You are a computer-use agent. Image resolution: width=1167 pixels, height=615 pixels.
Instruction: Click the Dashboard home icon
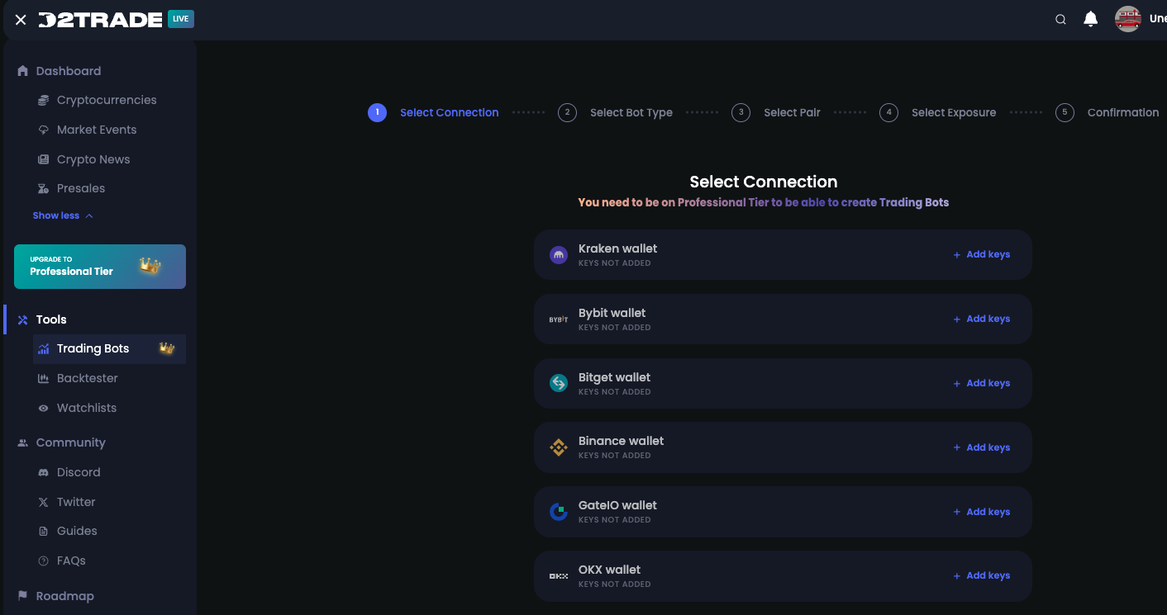[x=22, y=71]
